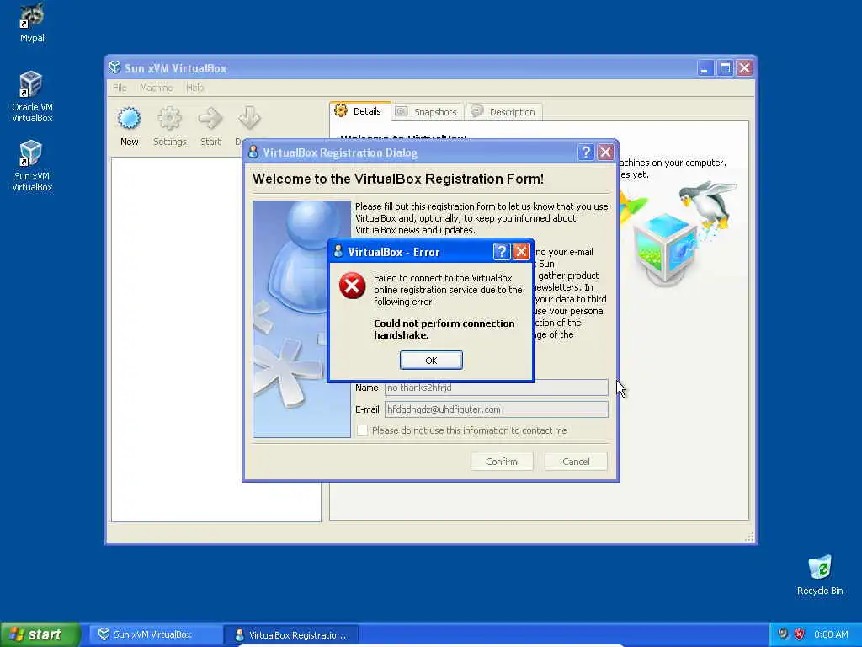The width and height of the screenshot is (862, 647).
Task: Click the VirtualBox Registration taskbar button
Action: click(x=291, y=635)
